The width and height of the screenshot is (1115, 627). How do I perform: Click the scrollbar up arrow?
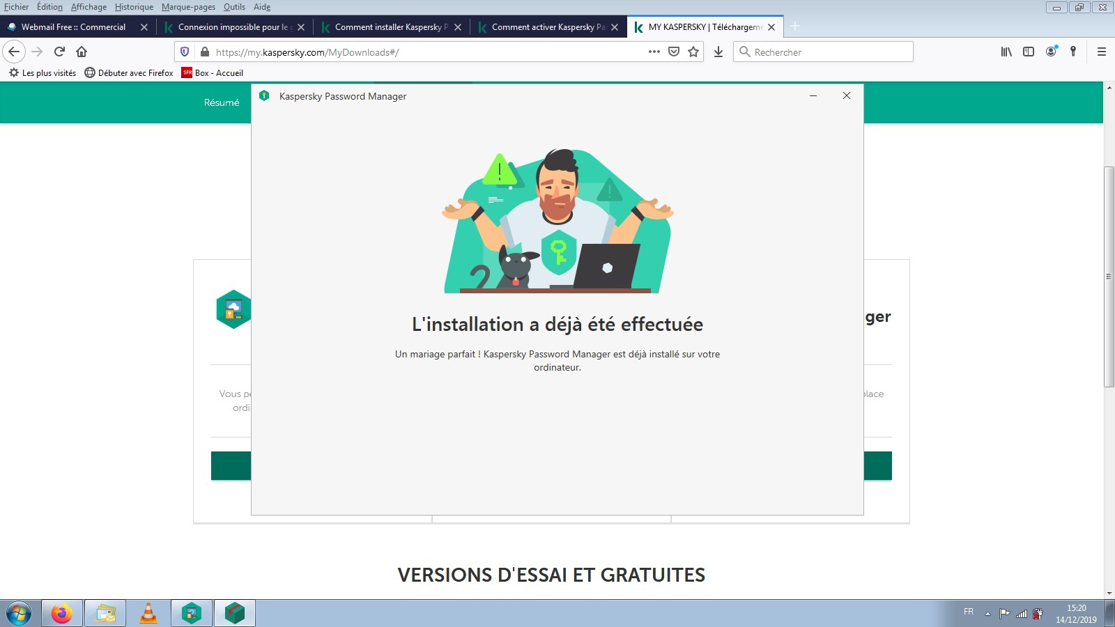(x=1109, y=87)
